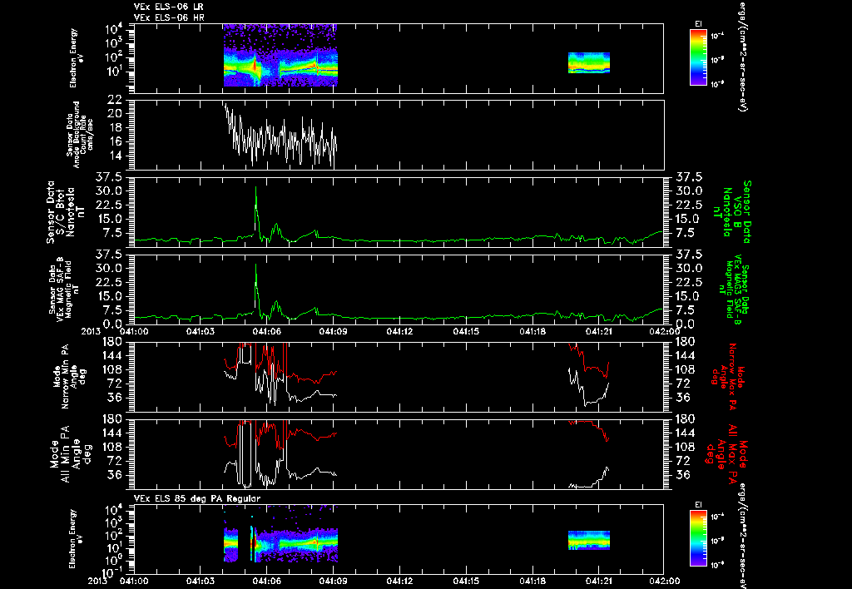Click the red 'All Max PA Angle' label
This screenshot has height=589, width=852.
pyautogui.click(x=728, y=453)
